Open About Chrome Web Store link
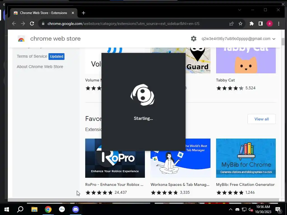Viewport: 287px width, 215px height. [40, 67]
